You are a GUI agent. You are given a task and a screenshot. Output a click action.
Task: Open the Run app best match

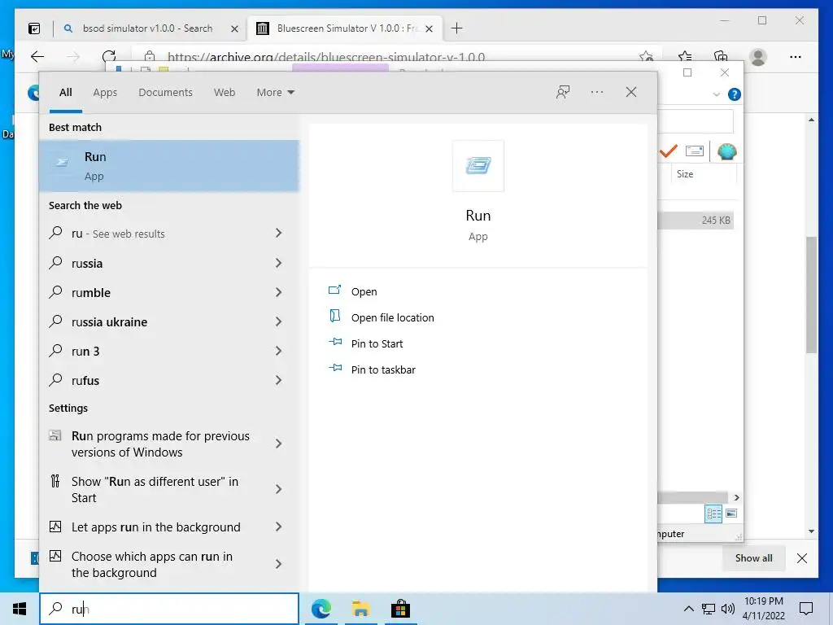click(169, 166)
